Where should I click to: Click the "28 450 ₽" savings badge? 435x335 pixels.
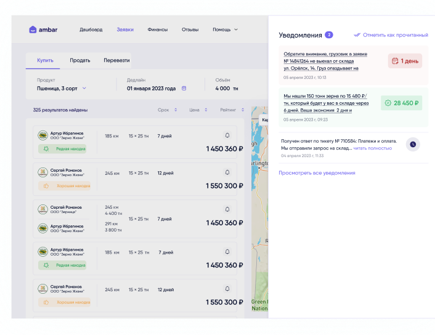point(401,103)
